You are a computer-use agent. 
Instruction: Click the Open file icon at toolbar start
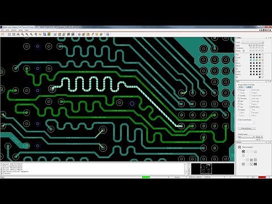[x=3, y=34]
